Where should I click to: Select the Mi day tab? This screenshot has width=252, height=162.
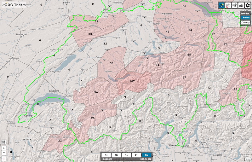point(116,155)
